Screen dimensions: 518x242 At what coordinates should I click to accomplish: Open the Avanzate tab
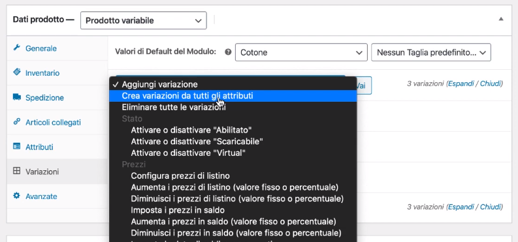(57, 196)
